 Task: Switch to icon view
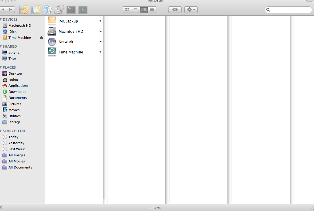point(127,10)
